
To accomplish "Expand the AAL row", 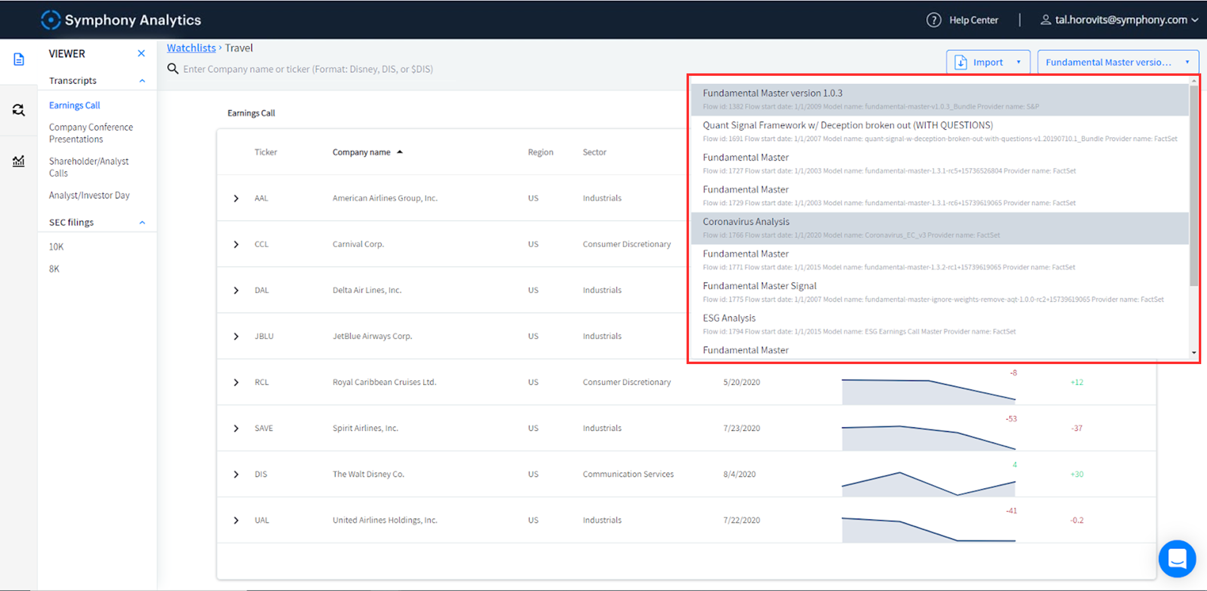I will point(236,198).
